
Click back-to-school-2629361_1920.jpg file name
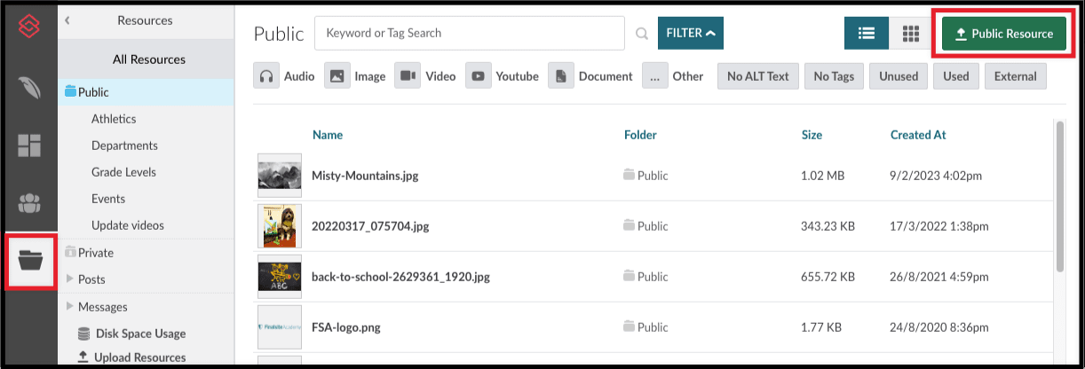400,277
